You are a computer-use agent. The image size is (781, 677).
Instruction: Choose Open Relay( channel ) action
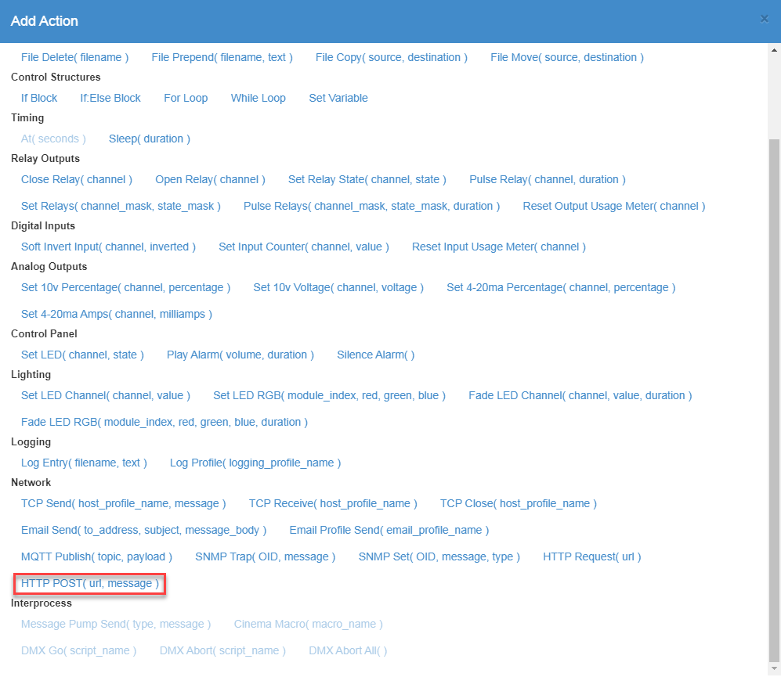210,180
